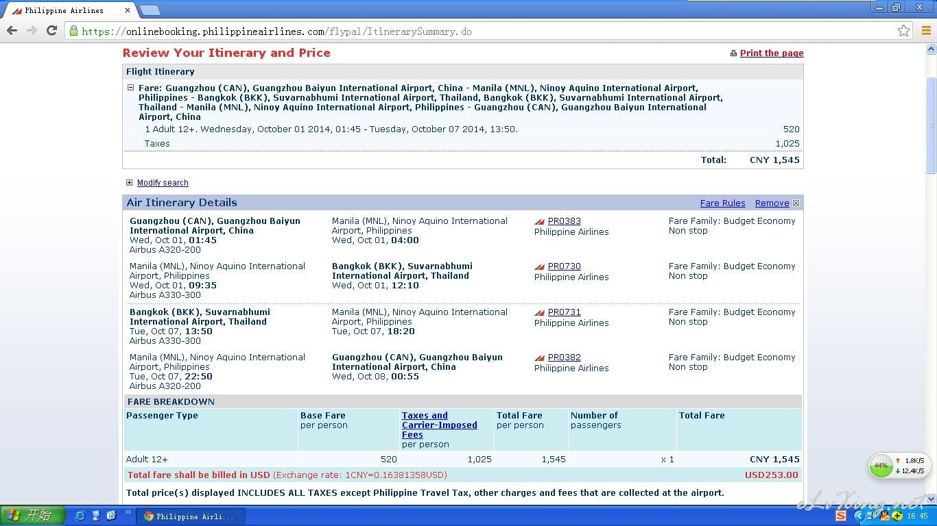Screen dimensions: 937x526
Task: Click the airline logo beside PR0730
Action: 540,266
